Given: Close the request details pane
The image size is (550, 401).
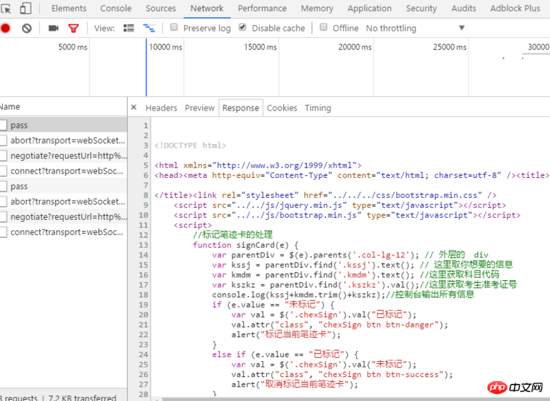Looking at the screenshot, I should tap(133, 108).
